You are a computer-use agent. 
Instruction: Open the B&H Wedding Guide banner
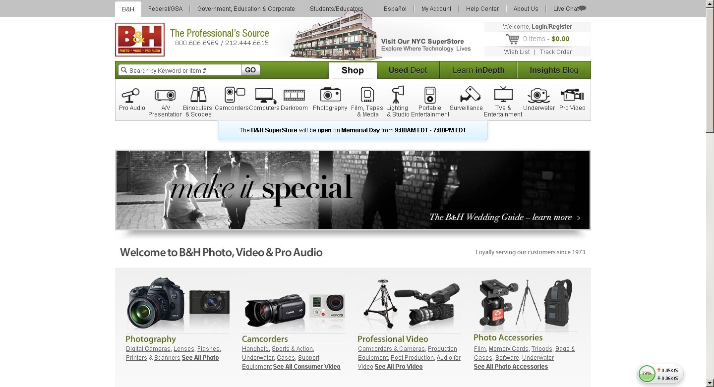point(353,190)
